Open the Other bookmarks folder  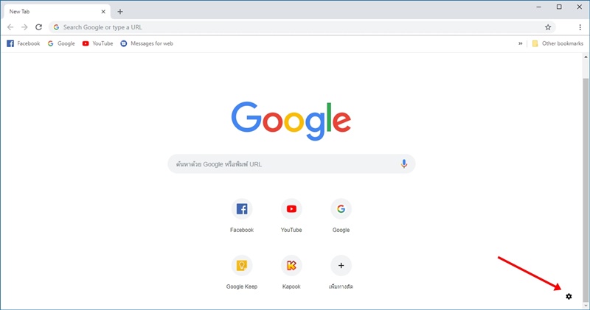pos(558,43)
